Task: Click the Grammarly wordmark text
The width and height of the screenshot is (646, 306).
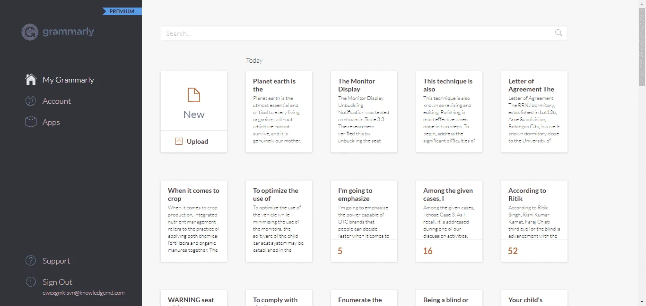Action: 68,32
